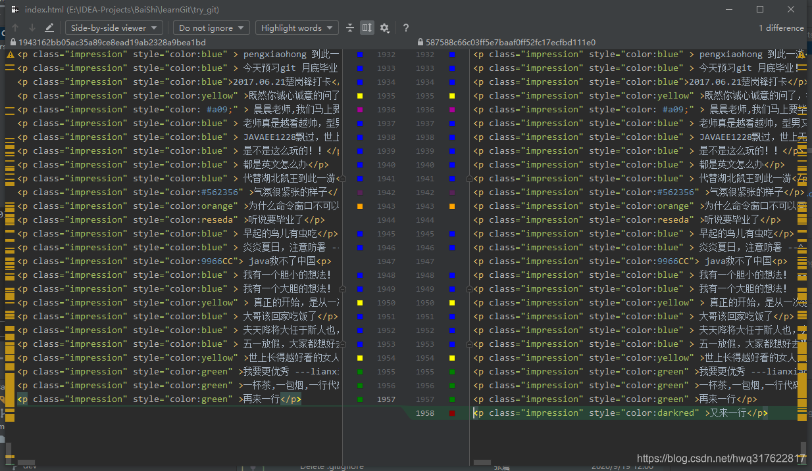Click lock icon beside revision 587588c66c03

click(420, 43)
